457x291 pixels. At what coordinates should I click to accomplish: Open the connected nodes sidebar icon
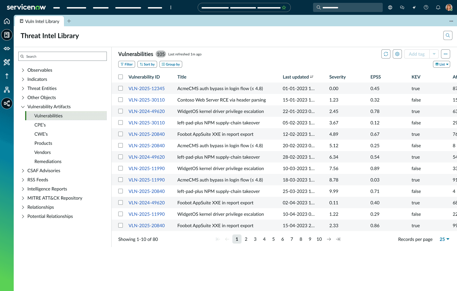(7, 103)
